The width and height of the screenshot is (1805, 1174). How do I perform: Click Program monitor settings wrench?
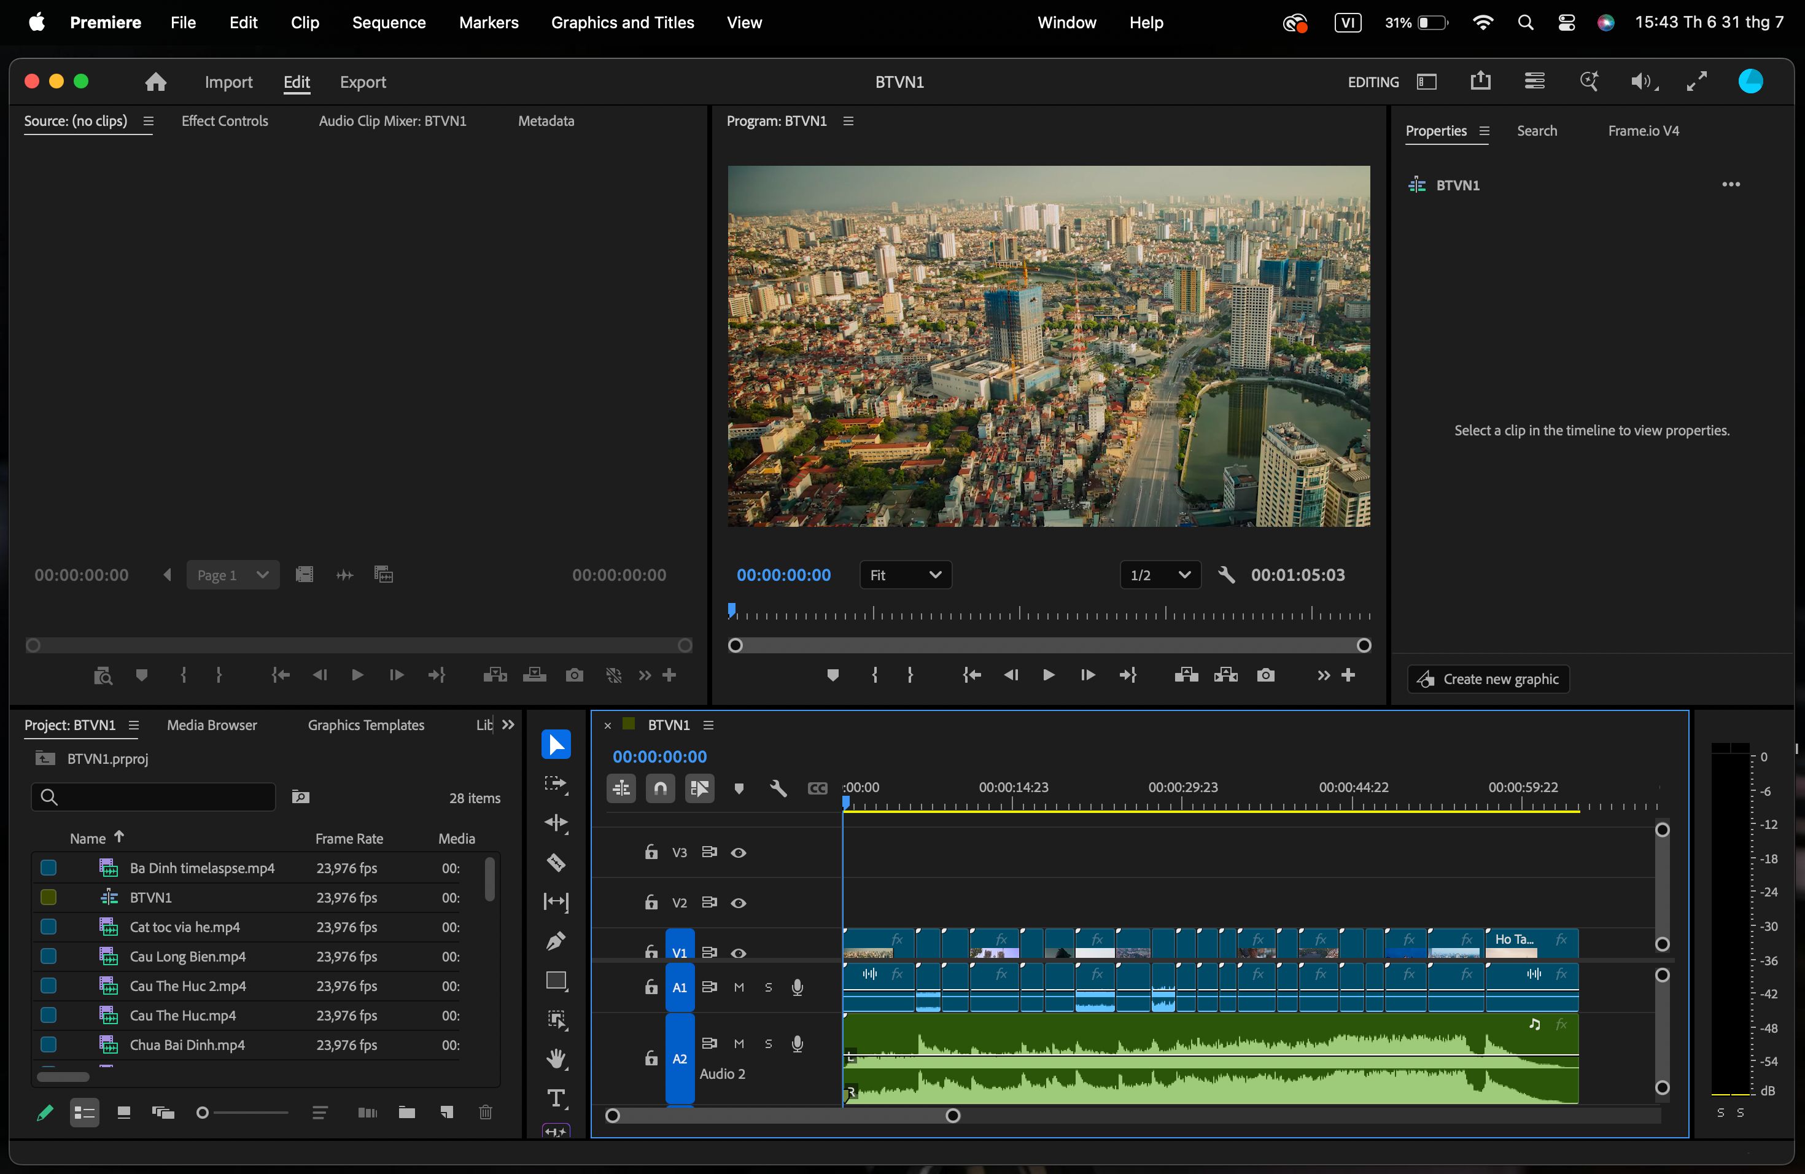1225,575
